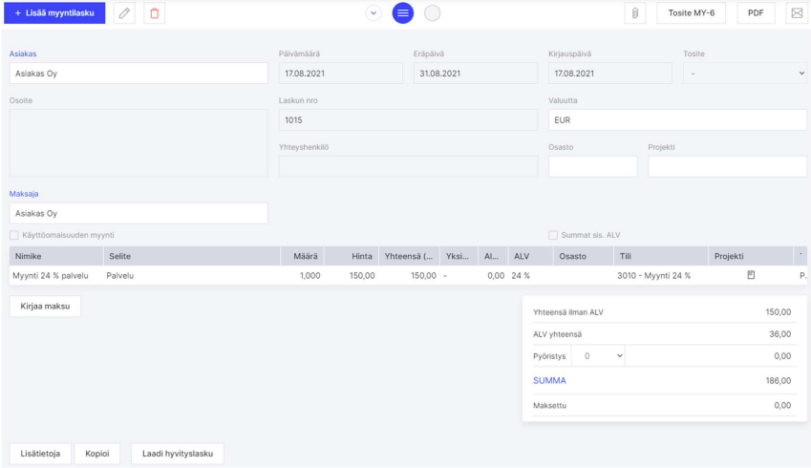The width and height of the screenshot is (811, 468).
Task: Click the Asiakas link label
Action: point(23,53)
